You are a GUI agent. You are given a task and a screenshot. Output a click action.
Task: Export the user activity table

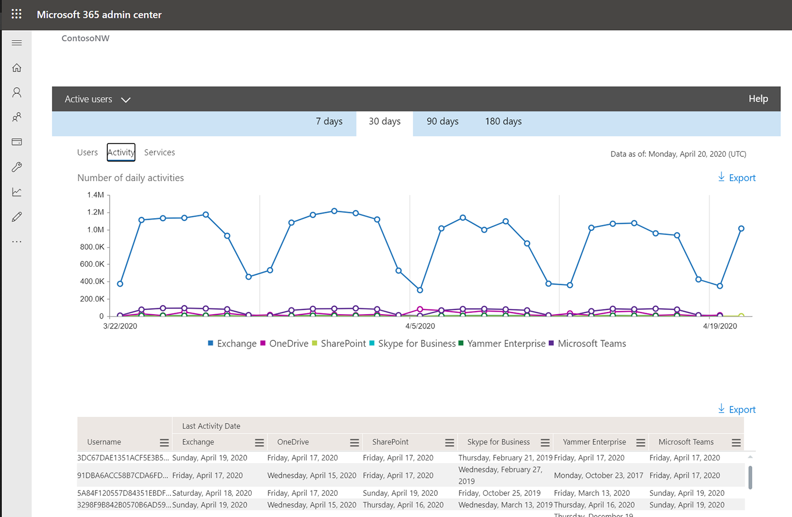pyautogui.click(x=737, y=409)
